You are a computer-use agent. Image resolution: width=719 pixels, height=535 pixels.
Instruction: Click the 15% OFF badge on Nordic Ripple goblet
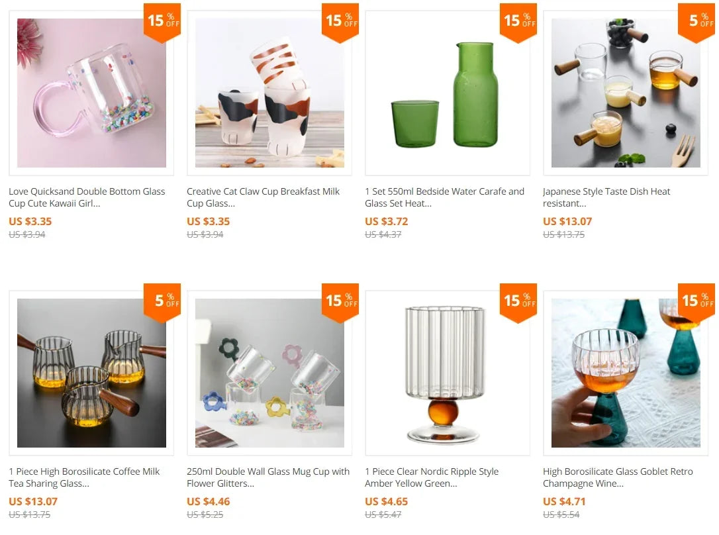tap(518, 303)
